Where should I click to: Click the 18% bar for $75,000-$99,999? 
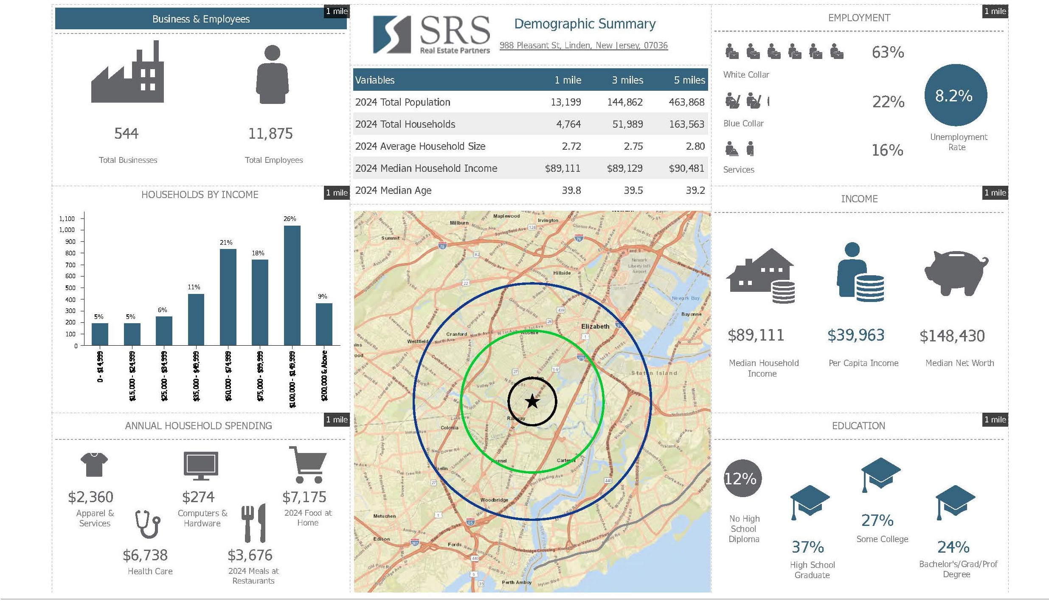click(260, 302)
